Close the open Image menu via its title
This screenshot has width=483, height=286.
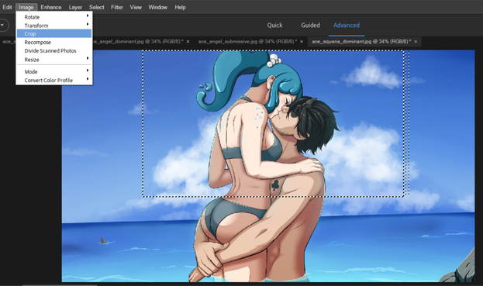[26, 7]
